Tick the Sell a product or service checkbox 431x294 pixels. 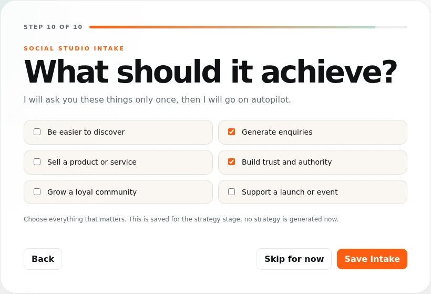(37, 162)
